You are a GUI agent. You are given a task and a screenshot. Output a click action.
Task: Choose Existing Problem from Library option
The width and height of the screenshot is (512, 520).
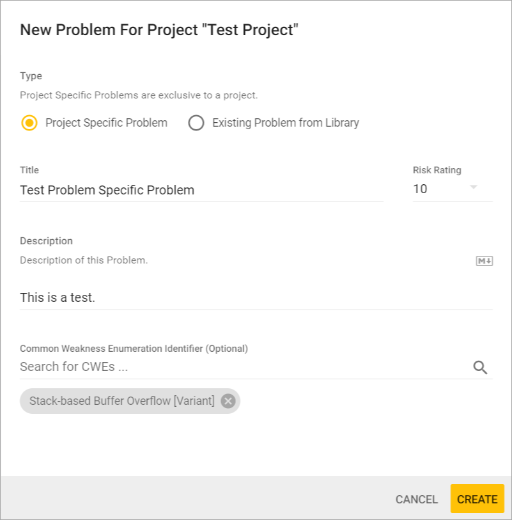196,123
